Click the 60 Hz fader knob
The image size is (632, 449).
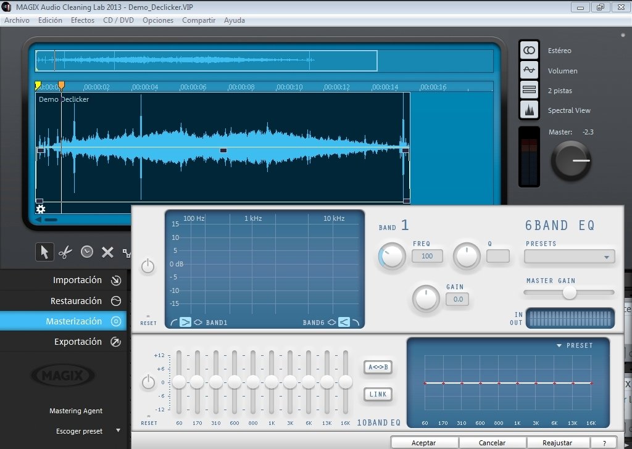pyautogui.click(x=179, y=382)
